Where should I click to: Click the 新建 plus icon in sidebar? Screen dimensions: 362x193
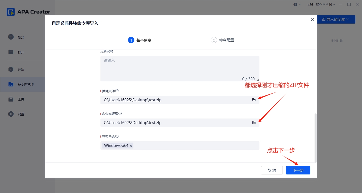[11, 37]
